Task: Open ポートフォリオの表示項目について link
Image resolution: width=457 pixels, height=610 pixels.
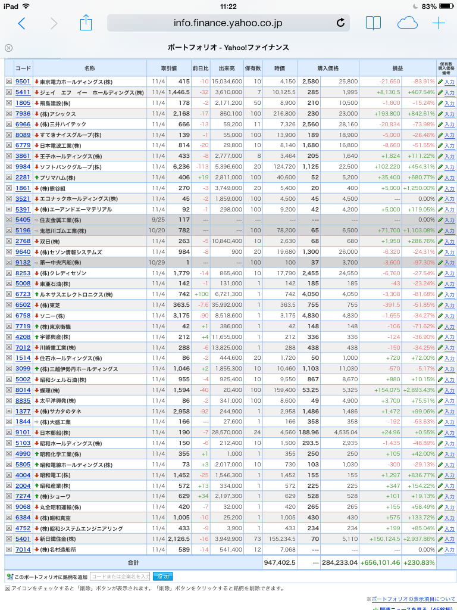Action: pyautogui.click(x=414, y=599)
